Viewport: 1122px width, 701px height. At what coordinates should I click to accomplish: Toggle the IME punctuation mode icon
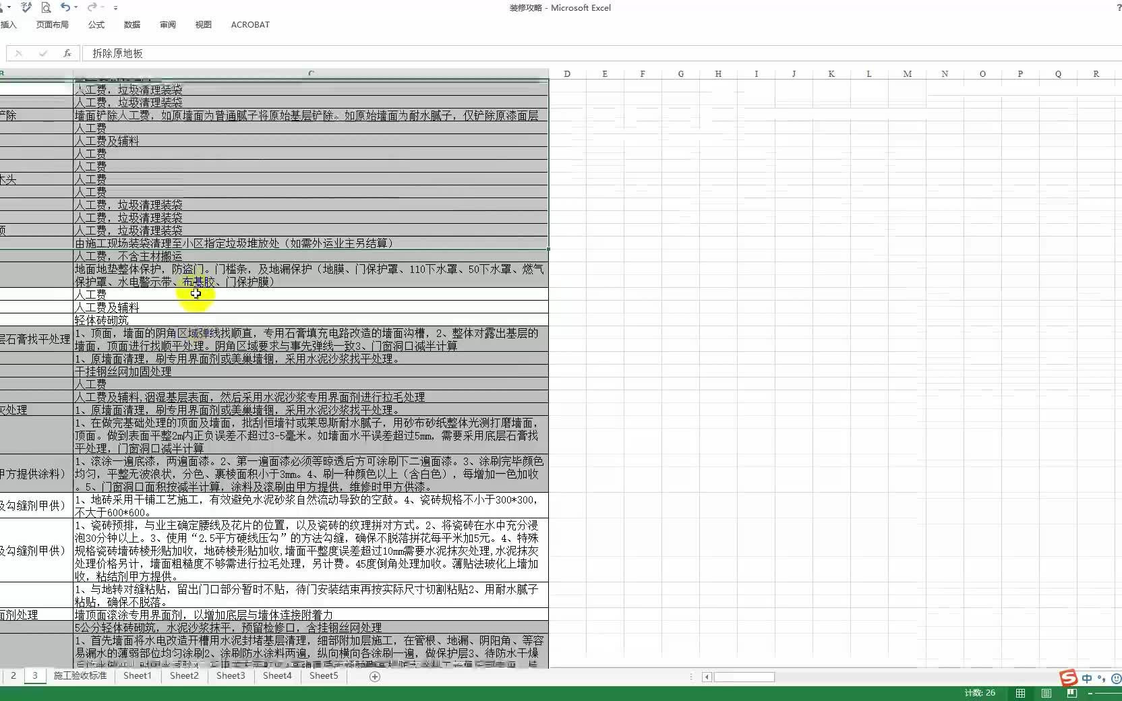click(x=1102, y=678)
